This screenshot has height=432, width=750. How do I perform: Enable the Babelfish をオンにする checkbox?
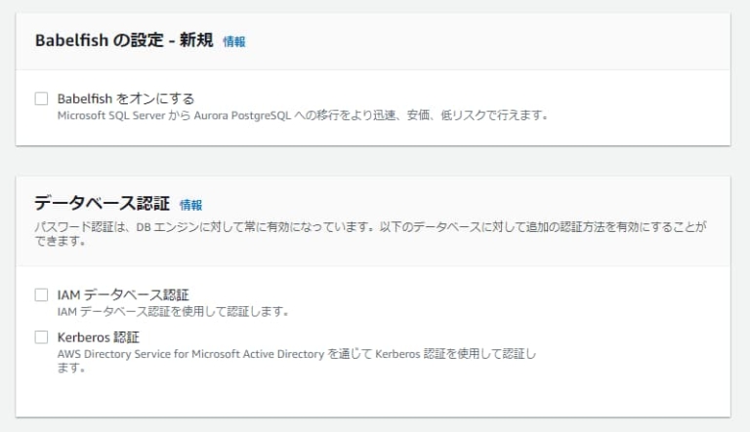pos(41,98)
